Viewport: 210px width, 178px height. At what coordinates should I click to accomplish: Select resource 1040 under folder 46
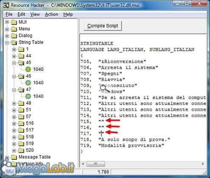tap(38, 83)
